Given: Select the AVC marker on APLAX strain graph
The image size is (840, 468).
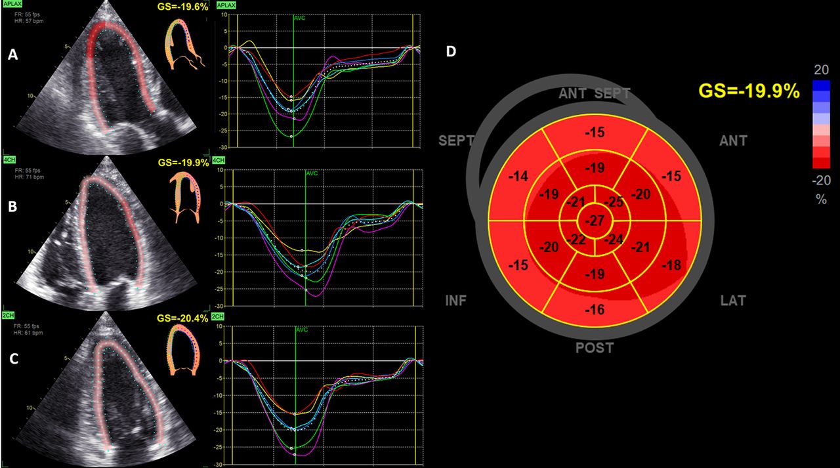Looking at the screenshot, I should point(299,18).
